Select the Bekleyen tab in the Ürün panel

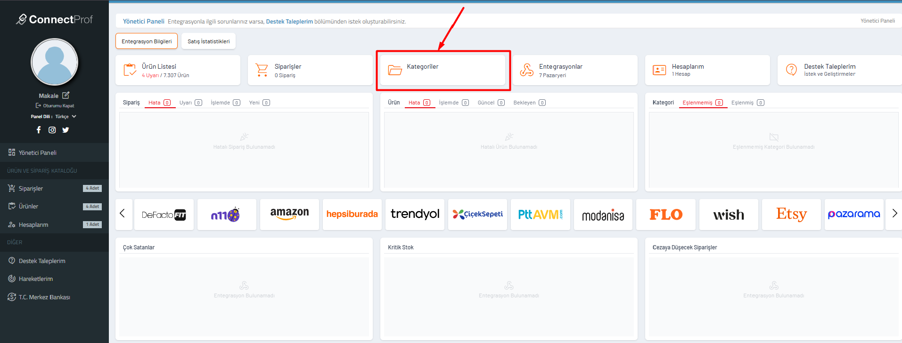pos(529,103)
